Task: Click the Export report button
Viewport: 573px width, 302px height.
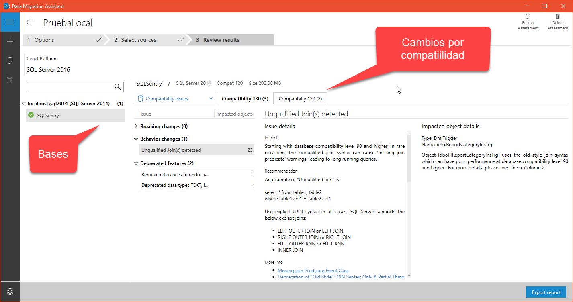Action: pyautogui.click(x=546, y=292)
